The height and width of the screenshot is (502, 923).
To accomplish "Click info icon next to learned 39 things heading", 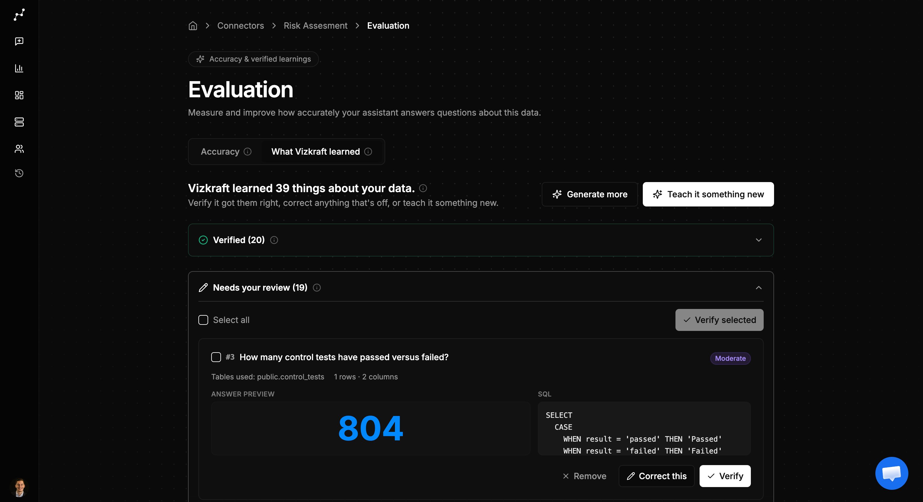I will coord(423,188).
